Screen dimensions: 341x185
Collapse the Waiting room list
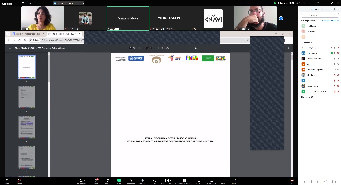click(x=318, y=20)
